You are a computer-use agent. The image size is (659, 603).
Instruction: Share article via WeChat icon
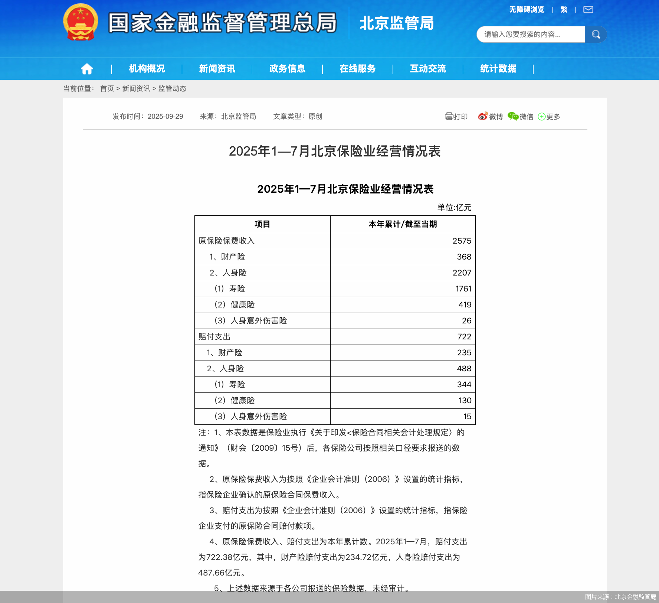513,117
